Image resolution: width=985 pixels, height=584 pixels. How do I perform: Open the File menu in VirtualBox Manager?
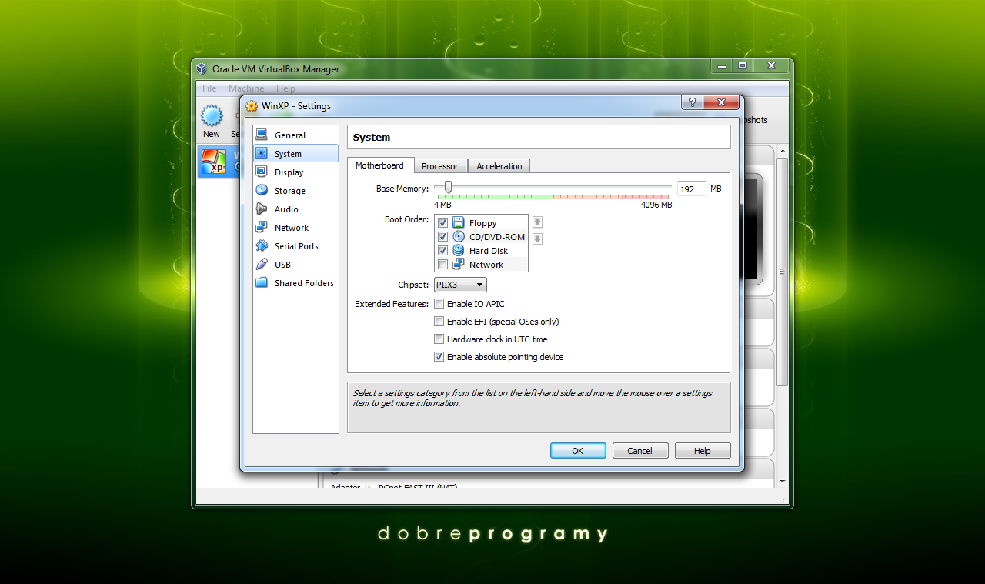click(x=209, y=88)
